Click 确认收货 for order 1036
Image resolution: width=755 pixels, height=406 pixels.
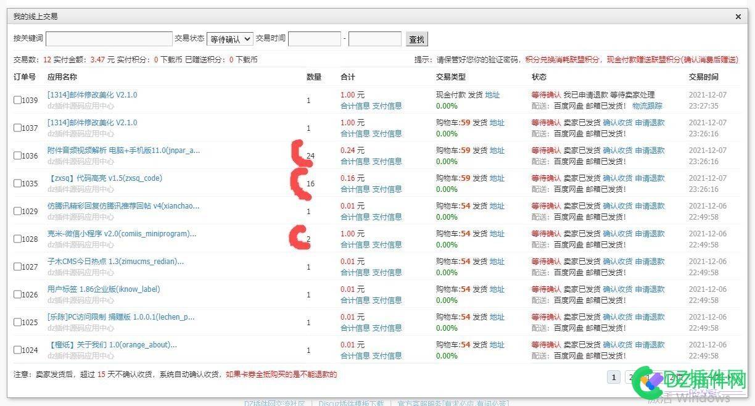[x=617, y=151]
